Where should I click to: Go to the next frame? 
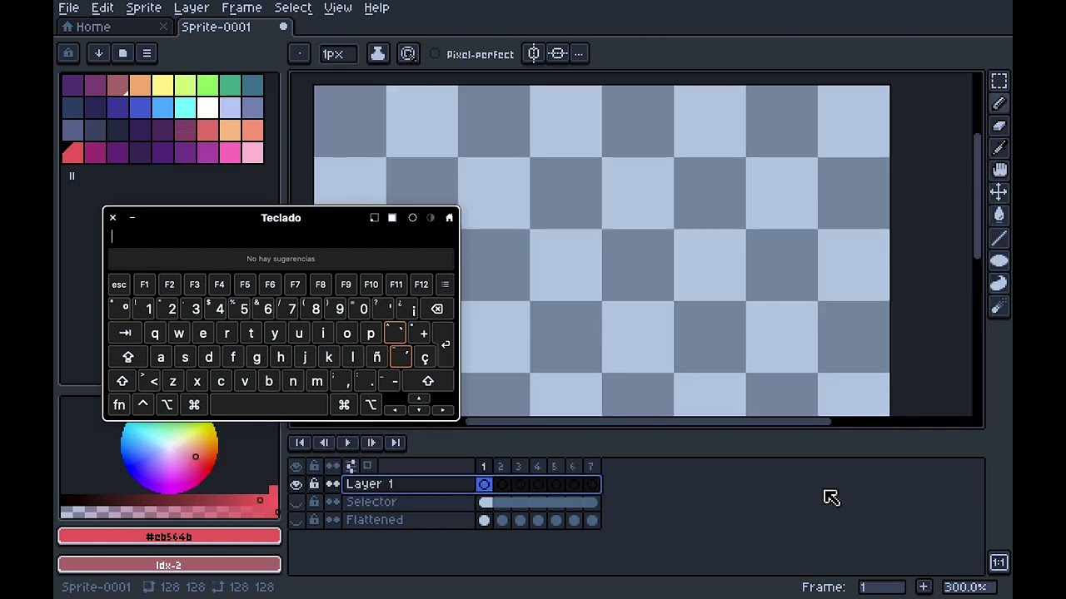point(372,443)
